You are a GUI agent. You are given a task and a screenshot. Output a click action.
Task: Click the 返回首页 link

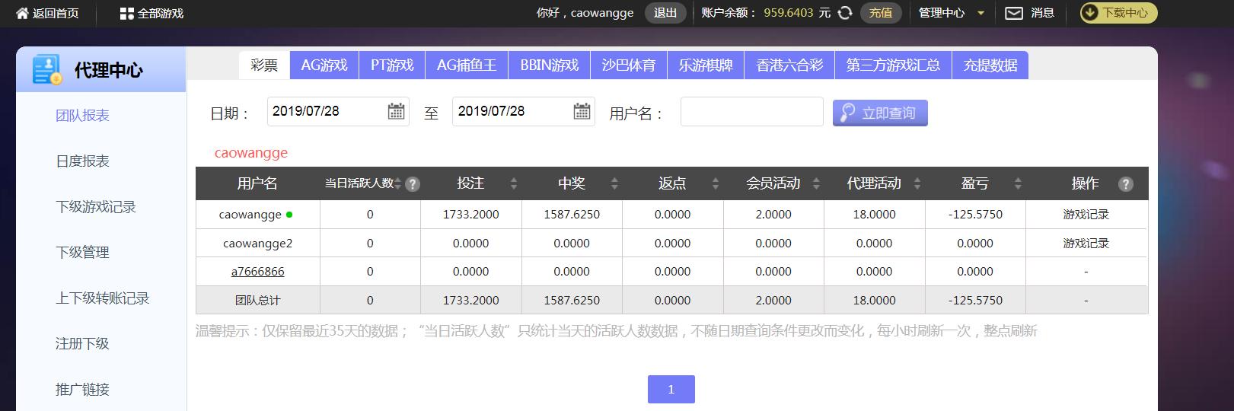(56, 14)
